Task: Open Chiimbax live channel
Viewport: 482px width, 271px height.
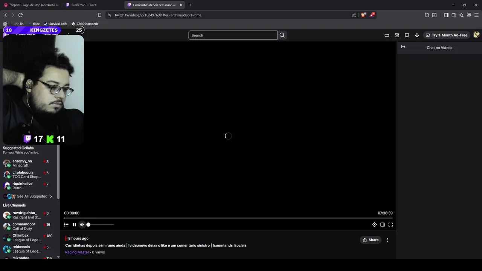Action: pos(30,238)
